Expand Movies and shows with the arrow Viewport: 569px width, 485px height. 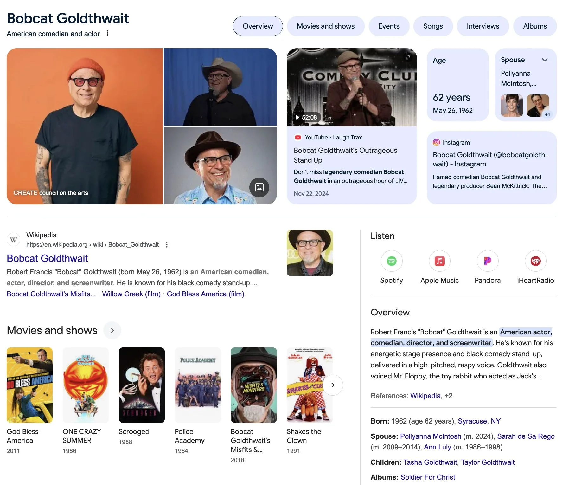pos(112,330)
